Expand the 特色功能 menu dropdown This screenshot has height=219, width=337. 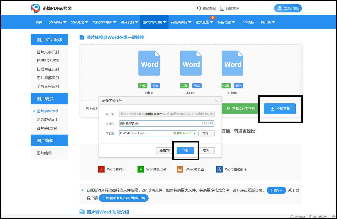[225, 22]
